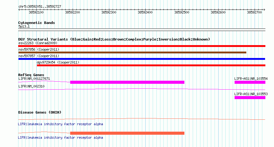Click the brown nsv597856 complex variant bar
This screenshot has height=147, width=274.
[132, 52]
